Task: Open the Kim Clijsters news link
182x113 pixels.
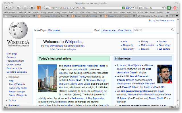Action: click(134, 65)
